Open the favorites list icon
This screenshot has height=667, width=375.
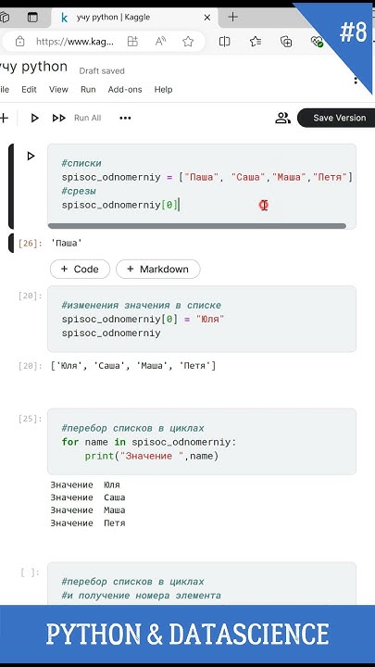[256, 42]
